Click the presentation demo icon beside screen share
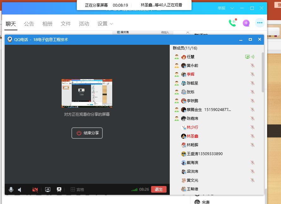This screenshot has width=281, height=204. click(59, 189)
